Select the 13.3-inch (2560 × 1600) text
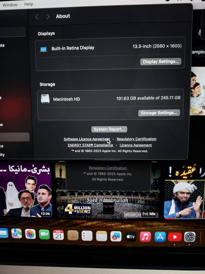This screenshot has height=274, width=205. pos(157,46)
